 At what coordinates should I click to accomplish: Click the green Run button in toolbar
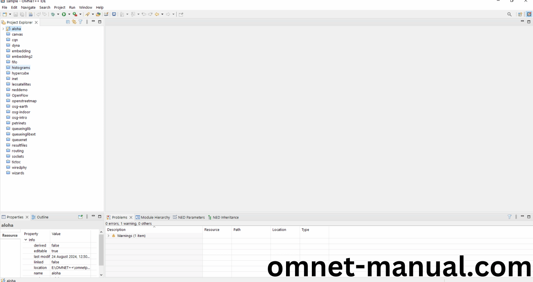click(64, 14)
